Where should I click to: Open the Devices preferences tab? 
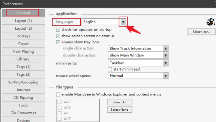pyautogui.click(x=24, y=120)
